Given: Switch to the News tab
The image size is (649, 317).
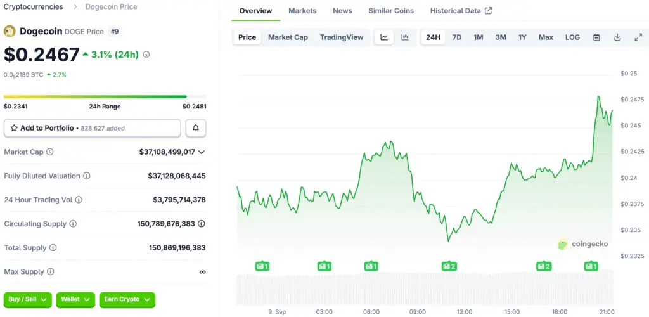Looking at the screenshot, I should point(342,11).
